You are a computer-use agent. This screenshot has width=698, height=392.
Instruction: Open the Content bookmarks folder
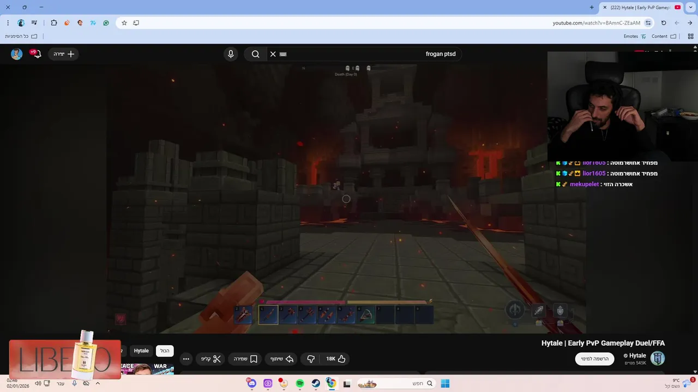[664, 36]
